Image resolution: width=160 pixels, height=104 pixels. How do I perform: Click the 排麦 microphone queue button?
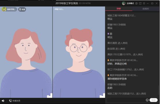pos(22,10)
